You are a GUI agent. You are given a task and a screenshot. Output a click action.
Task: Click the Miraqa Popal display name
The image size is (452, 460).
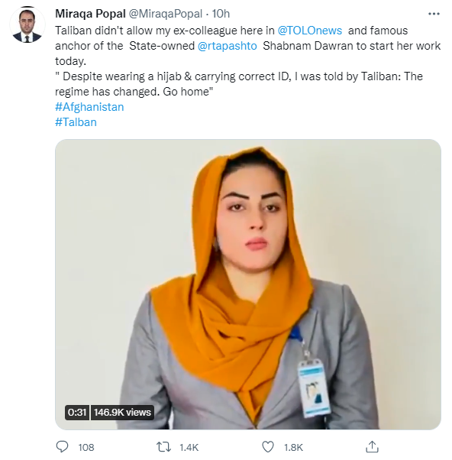click(x=90, y=14)
